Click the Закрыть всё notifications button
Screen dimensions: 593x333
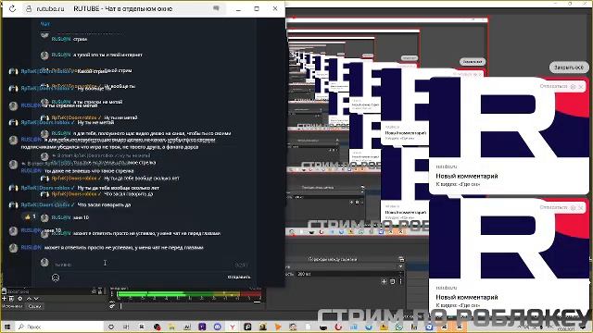click(569, 68)
